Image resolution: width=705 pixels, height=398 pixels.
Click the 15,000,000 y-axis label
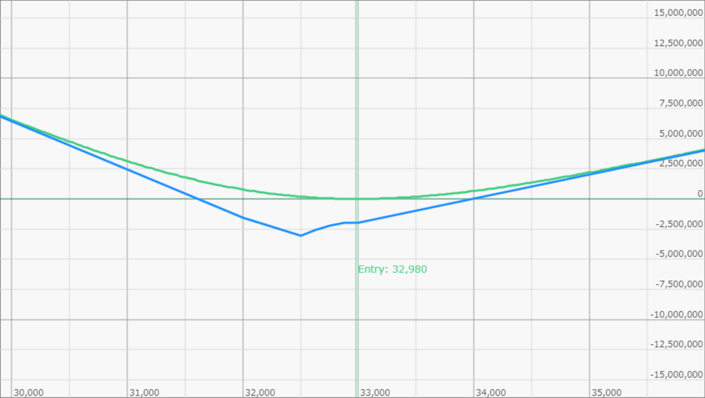678,13
